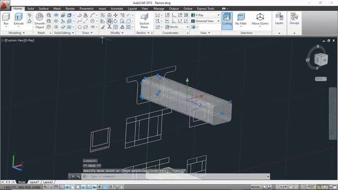Viewport: 338px width, 190px height.
Task: Switch to the Solid ribbon tab
Action: point(31,8)
